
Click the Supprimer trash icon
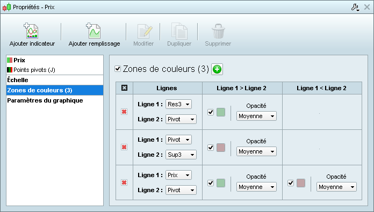click(218, 31)
